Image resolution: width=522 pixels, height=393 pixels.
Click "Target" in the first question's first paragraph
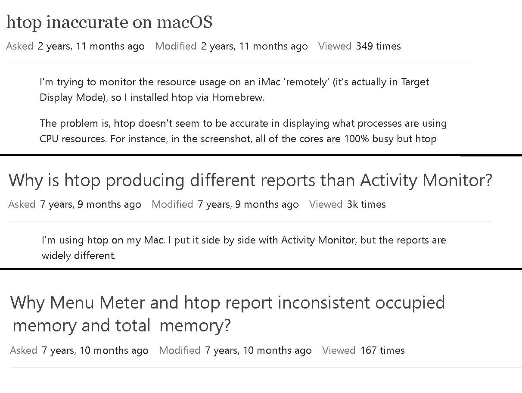tap(415, 82)
